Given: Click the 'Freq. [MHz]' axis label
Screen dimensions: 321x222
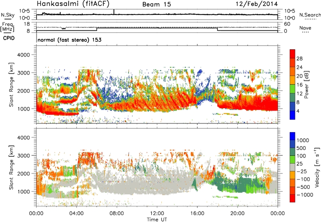Looking at the screenshot, I should click(7, 27).
